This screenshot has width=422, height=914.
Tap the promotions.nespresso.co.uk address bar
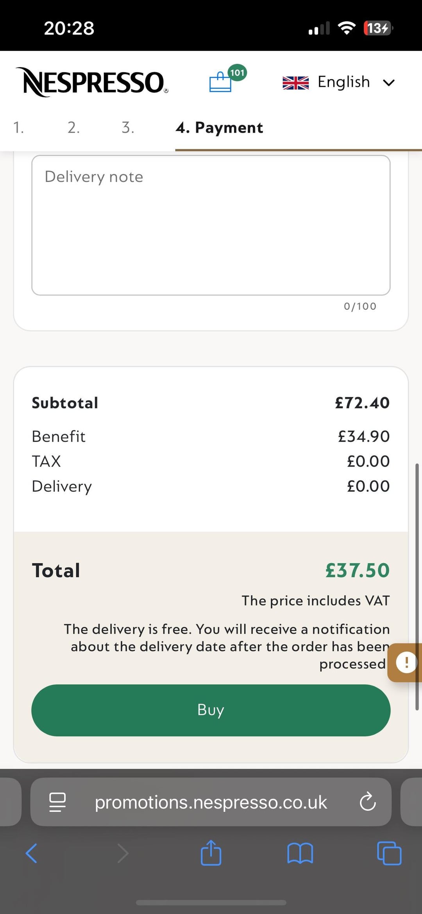pyautogui.click(x=211, y=802)
